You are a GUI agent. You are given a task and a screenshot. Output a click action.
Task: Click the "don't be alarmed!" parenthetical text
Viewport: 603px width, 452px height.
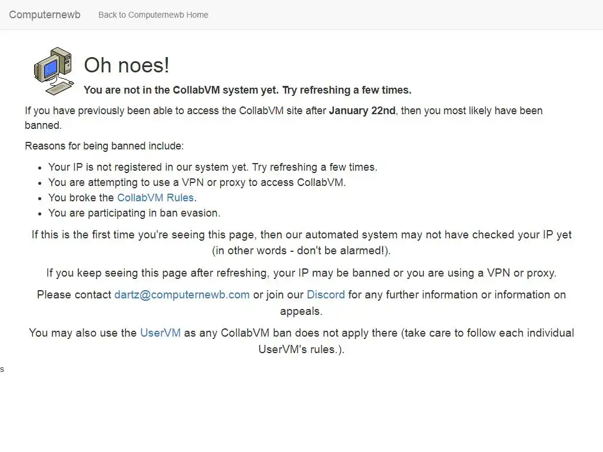tap(301, 250)
